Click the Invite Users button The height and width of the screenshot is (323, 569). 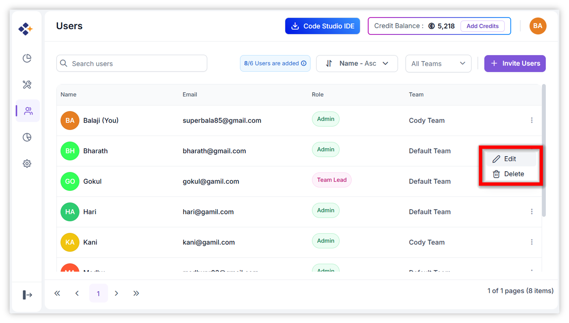(515, 63)
